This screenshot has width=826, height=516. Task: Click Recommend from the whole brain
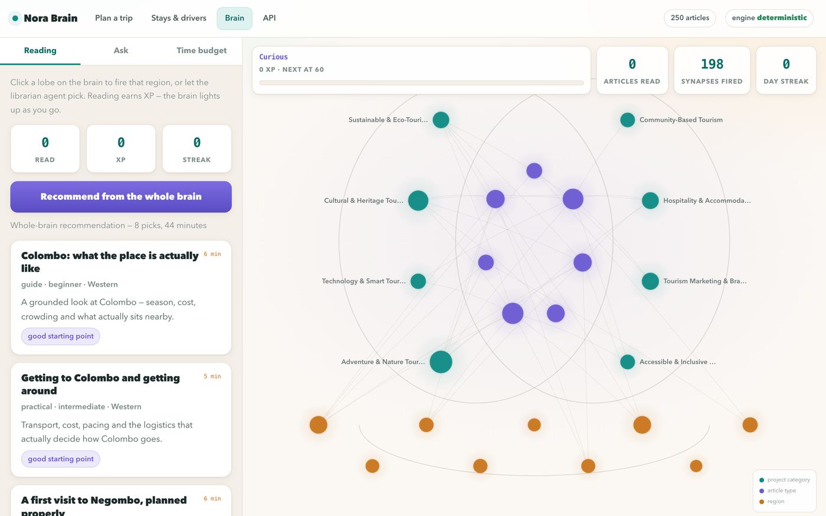point(121,197)
